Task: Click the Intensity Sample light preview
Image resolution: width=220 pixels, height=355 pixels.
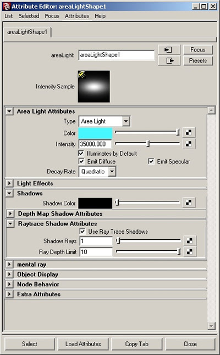Action: (94, 87)
